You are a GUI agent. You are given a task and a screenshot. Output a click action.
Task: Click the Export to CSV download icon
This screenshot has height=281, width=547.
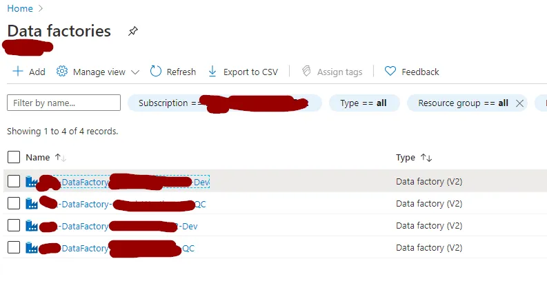[212, 72]
